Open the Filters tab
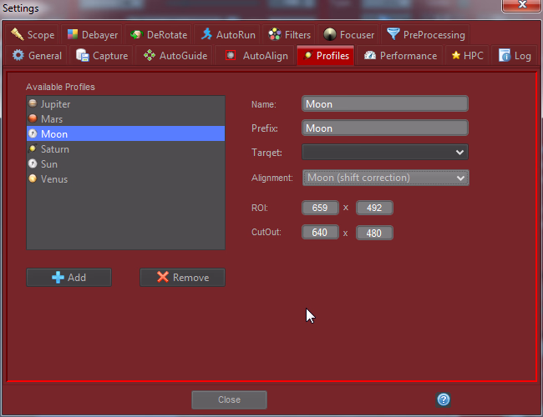 coord(290,34)
